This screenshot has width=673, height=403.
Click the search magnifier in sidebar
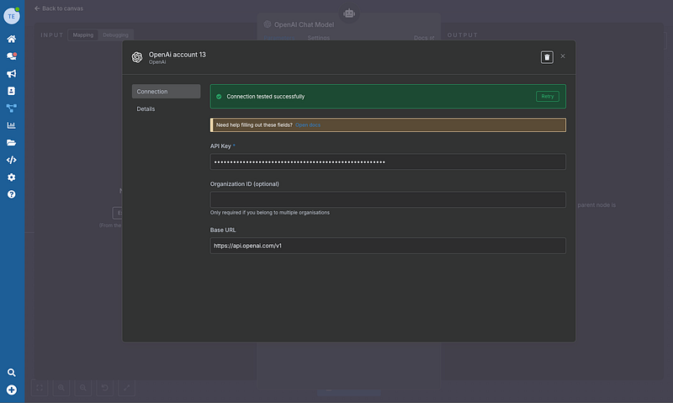click(12, 373)
